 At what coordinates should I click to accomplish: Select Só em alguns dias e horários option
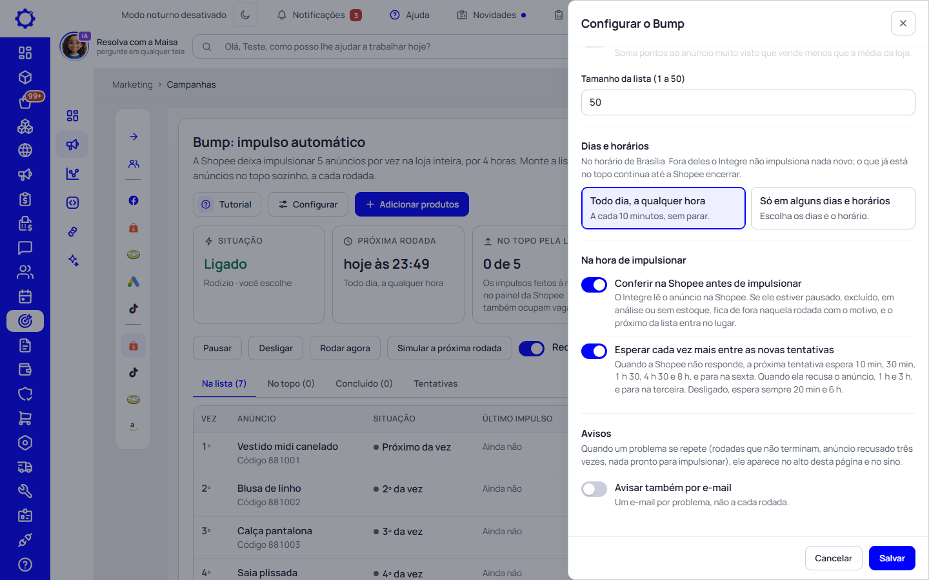(x=833, y=208)
